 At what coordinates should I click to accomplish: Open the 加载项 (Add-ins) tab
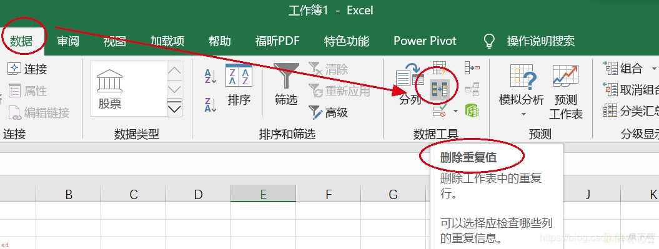(x=167, y=41)
